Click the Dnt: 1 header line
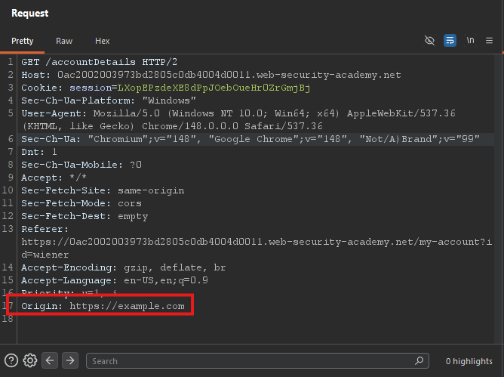 (39, 152)
